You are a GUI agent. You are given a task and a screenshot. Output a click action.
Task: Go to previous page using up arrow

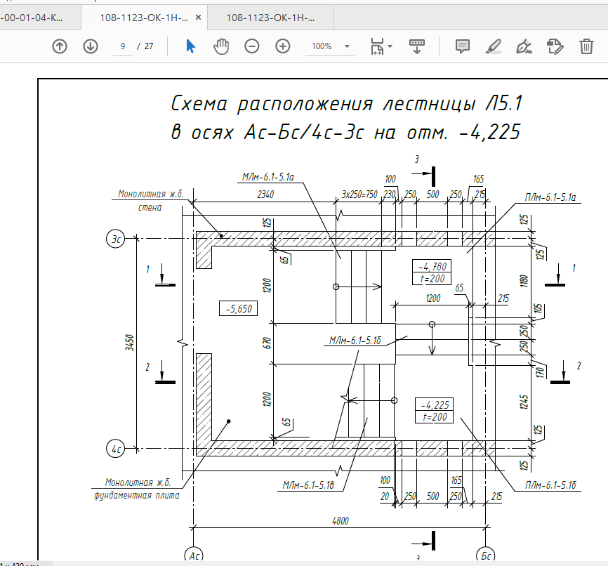(60, 46)
